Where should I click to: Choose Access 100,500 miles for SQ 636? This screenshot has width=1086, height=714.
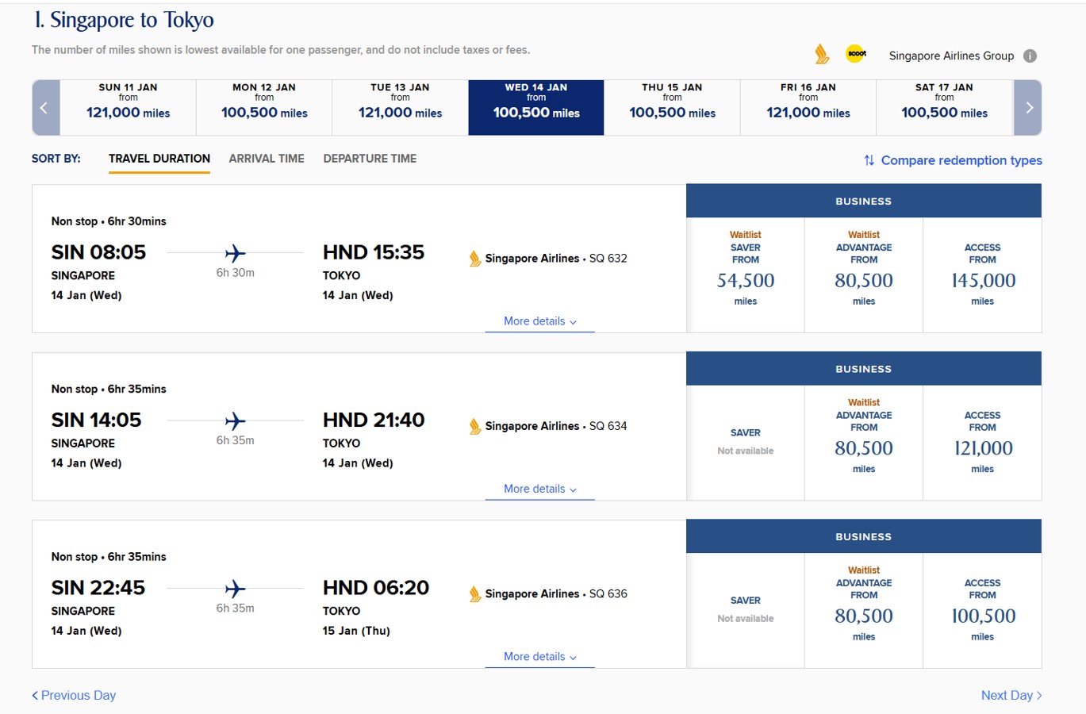point(982,609)
